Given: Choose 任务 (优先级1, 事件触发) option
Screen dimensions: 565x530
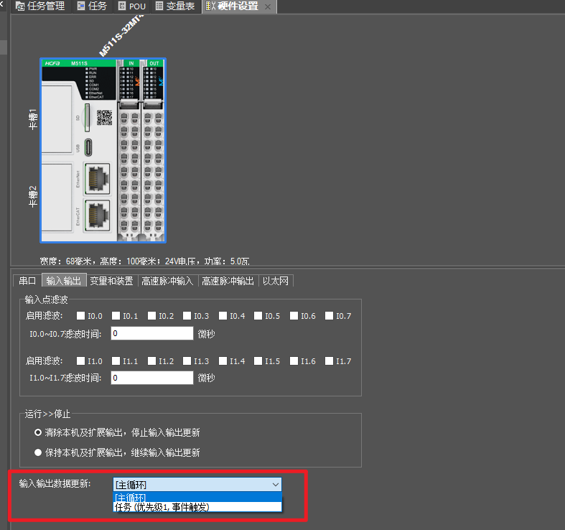Looking at the screenshot, I should (197, 507).
